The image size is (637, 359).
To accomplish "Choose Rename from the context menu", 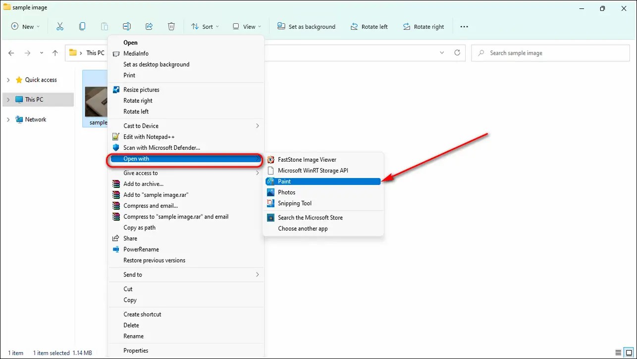I will 185,336.
